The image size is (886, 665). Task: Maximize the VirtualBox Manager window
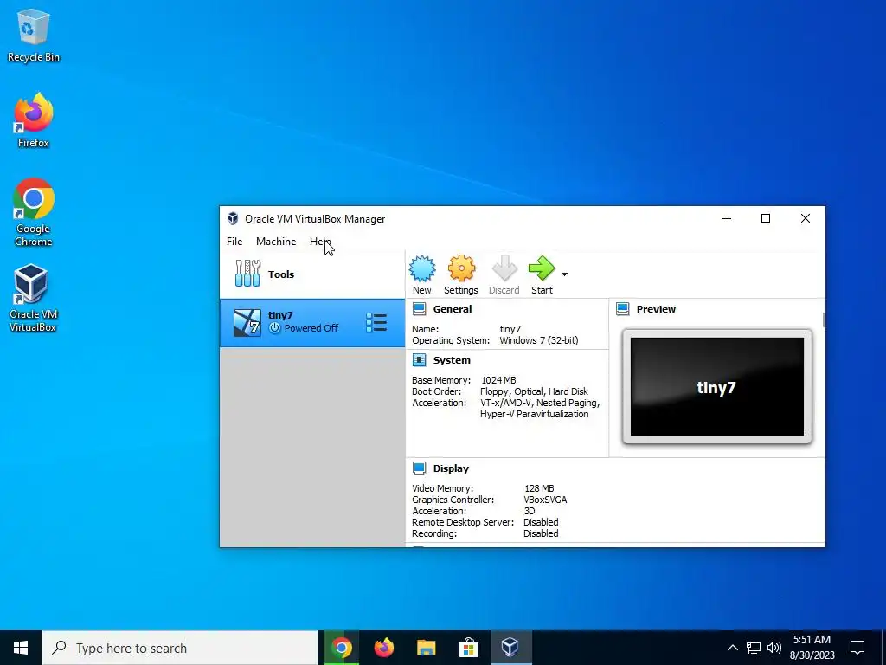coord(766,218)
